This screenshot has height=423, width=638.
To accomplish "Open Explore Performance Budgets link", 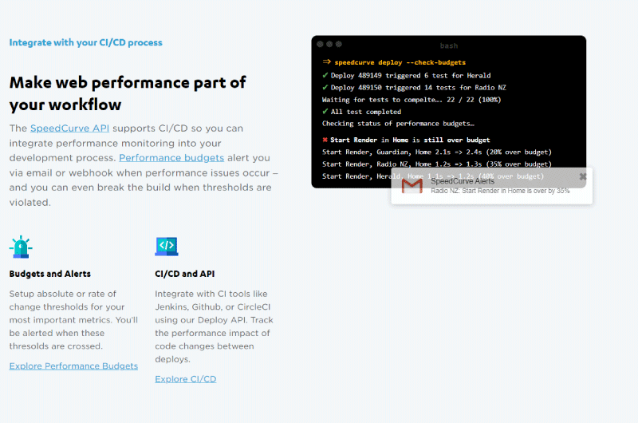I will click(x=73, y=366).
